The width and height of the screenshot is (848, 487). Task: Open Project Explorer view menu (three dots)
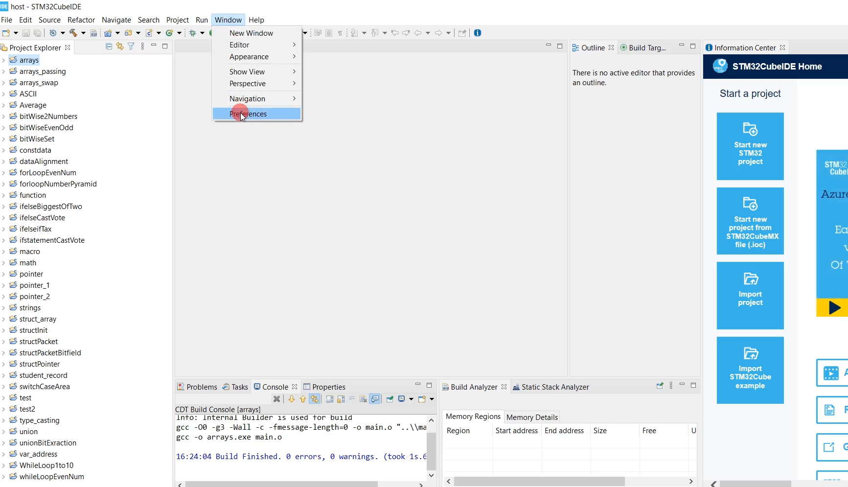[x=142, y=46]
